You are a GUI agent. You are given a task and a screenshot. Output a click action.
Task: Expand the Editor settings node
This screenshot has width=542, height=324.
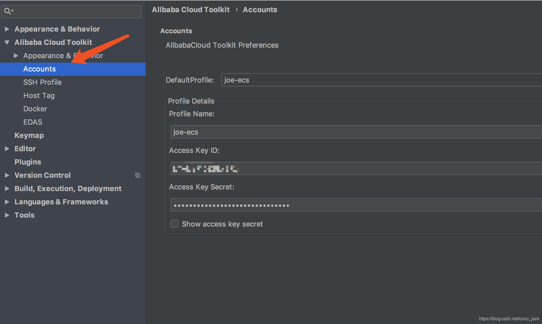tap(7, 149)
